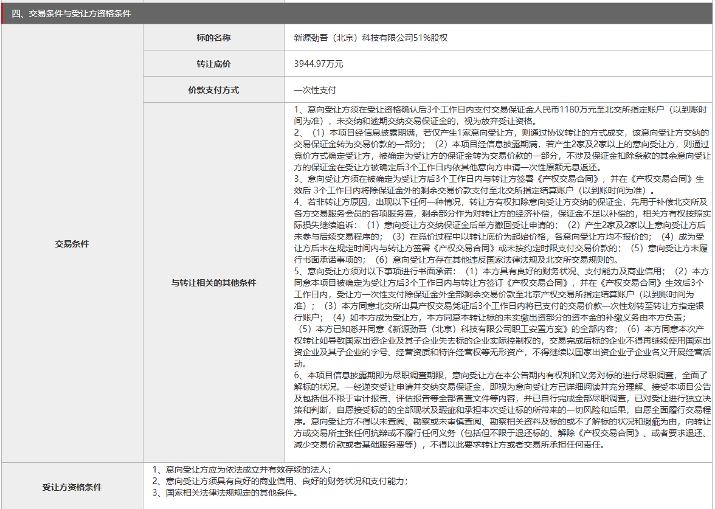The image size is (715, 509).
Task: Select the 价款支付方式 label cell
Action: 213,90
